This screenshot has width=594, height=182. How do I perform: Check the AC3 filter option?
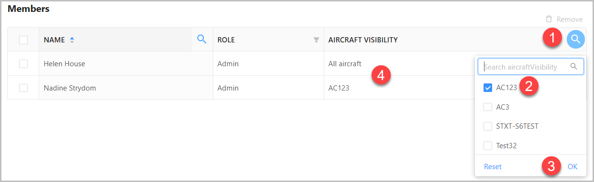tap(488, 107)
